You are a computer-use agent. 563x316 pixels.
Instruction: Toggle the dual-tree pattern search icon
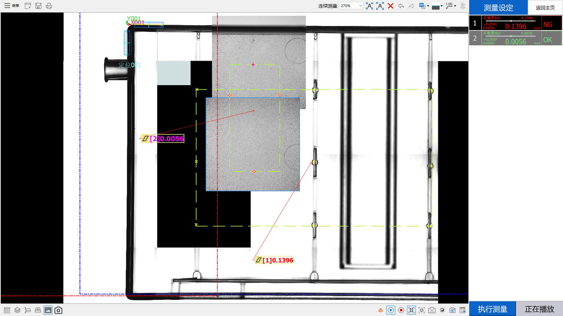[411, 310]
